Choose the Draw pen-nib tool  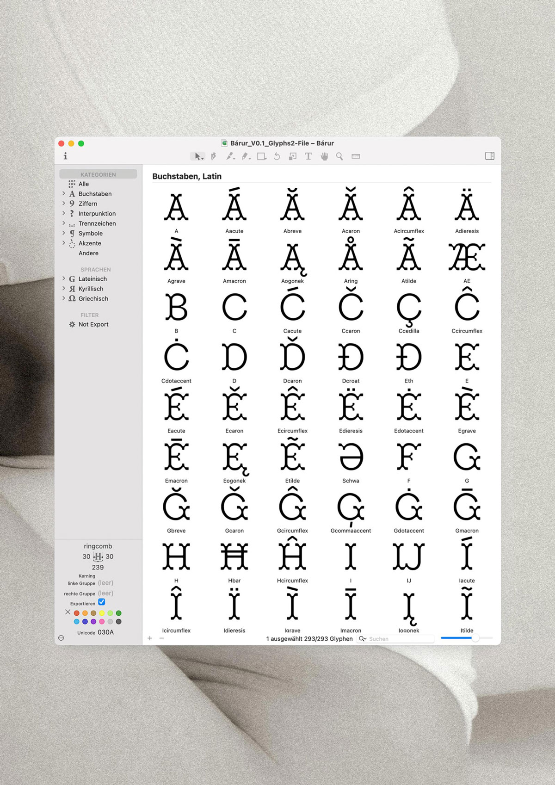[214, 156]
